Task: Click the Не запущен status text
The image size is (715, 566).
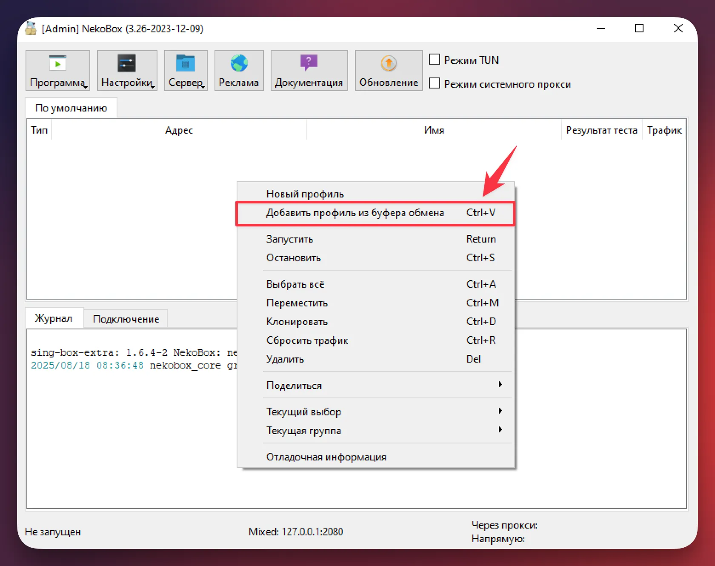Action: pyautogui.click(x=53, y=532)
